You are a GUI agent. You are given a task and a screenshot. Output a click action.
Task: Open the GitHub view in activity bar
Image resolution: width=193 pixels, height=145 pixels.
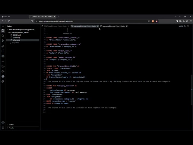pos(3,56)
